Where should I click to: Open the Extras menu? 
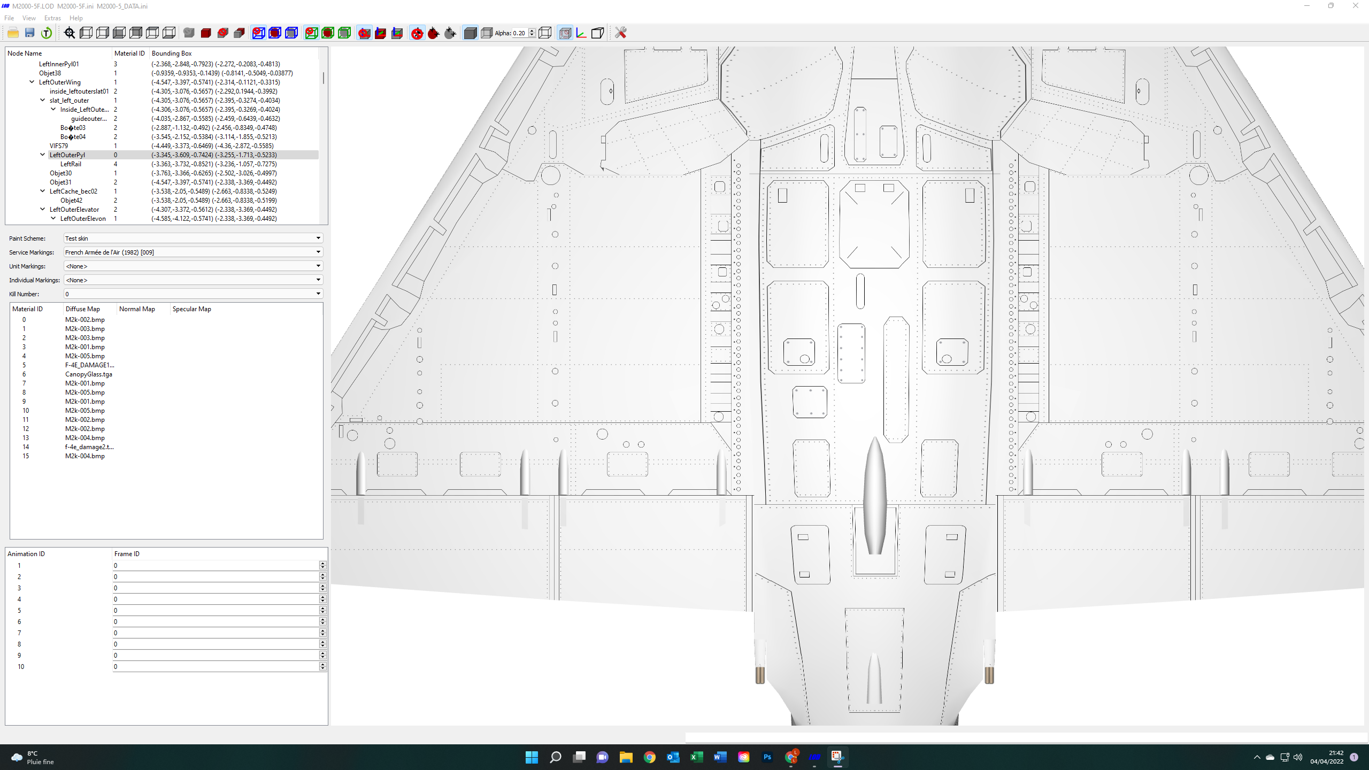[52, 18]
